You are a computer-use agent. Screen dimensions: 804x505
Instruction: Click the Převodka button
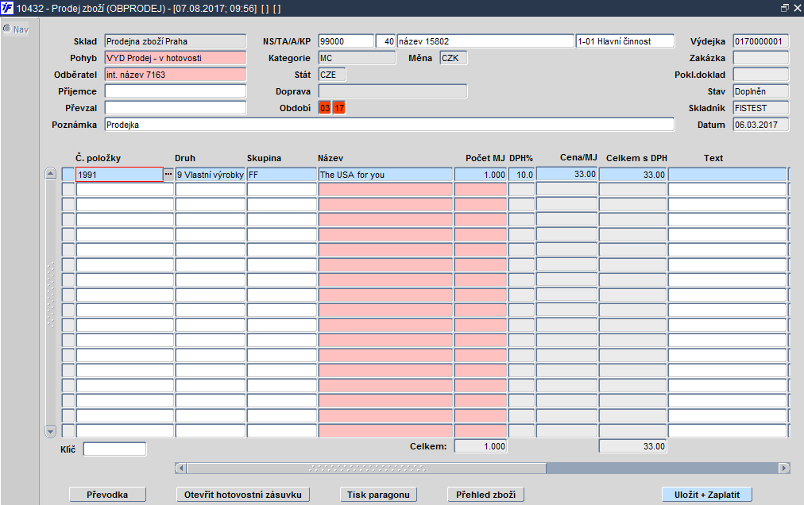click(107, 495)
